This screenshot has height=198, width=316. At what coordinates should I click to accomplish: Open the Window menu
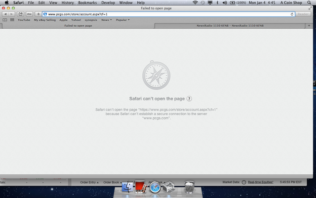point(126,2)
